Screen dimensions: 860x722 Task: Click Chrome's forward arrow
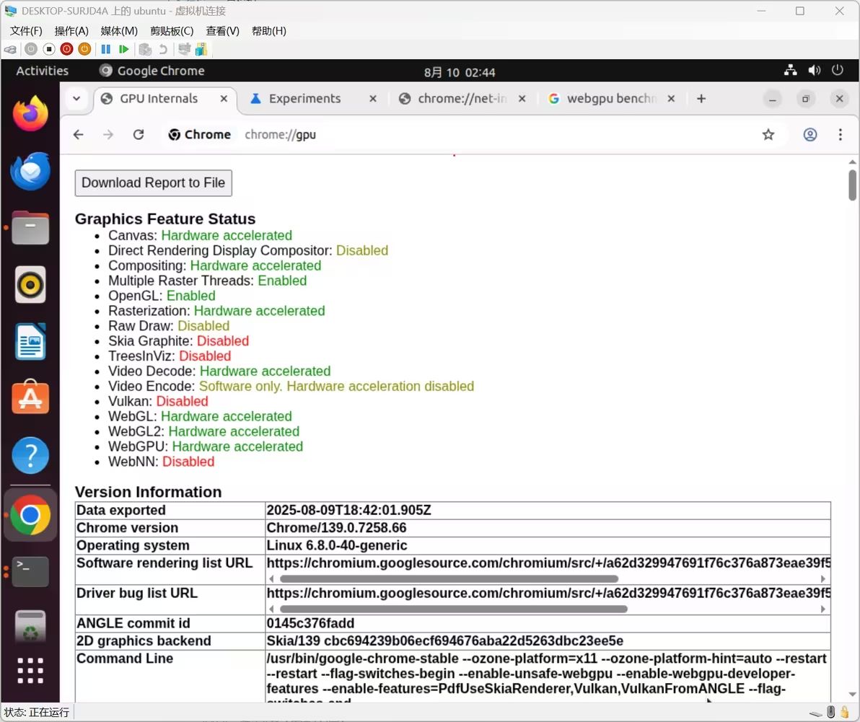point(108,135)
